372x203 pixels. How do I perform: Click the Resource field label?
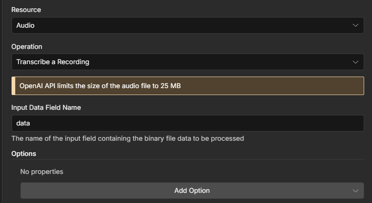coord(26,10)
